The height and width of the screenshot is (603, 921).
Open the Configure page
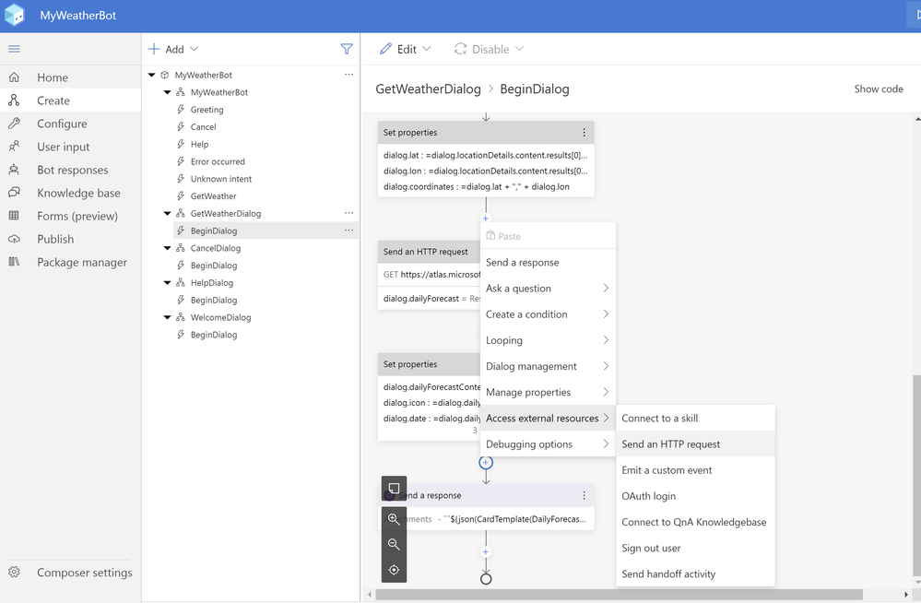click(x=70, y=124)
